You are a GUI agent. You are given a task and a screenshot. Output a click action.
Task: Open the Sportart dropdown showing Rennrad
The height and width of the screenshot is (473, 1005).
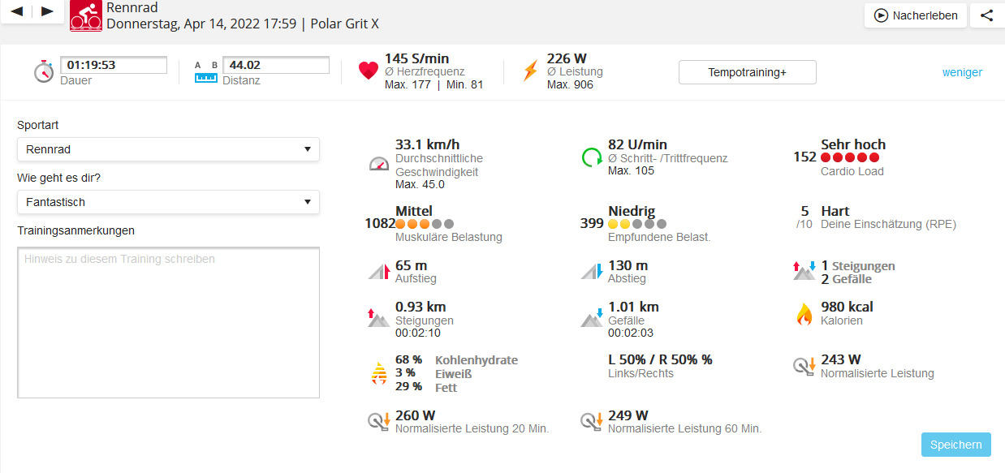point(168,149)
